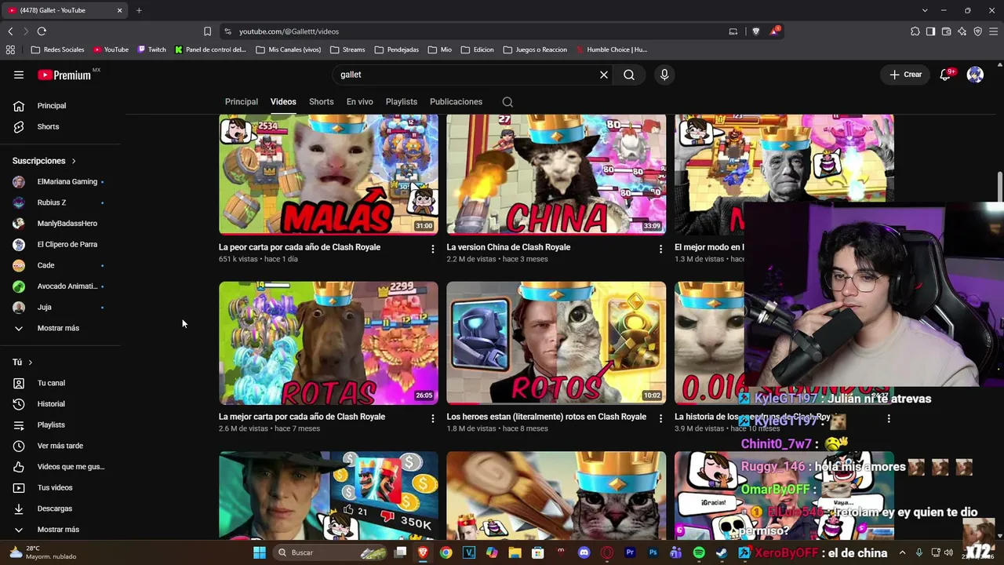Open options for La peor carta video
Image resolution: width=1004 pixels, height=565 pixels.
tap(433, 249)
